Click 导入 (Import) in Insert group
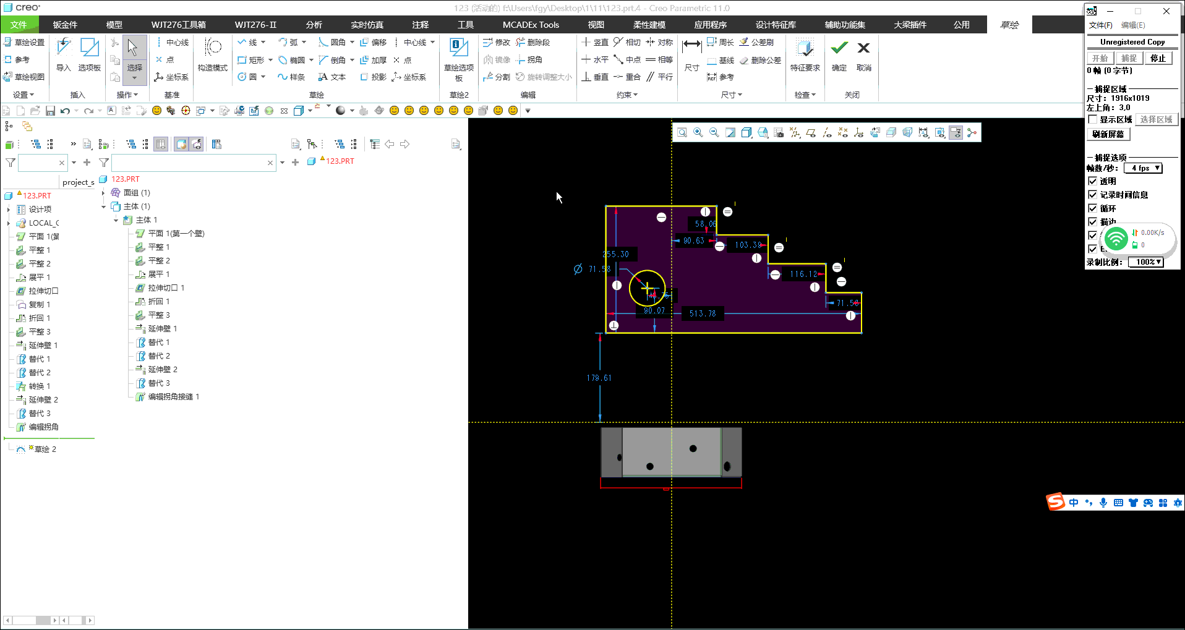Screen dimensions: 1185x630 (63, 54)
